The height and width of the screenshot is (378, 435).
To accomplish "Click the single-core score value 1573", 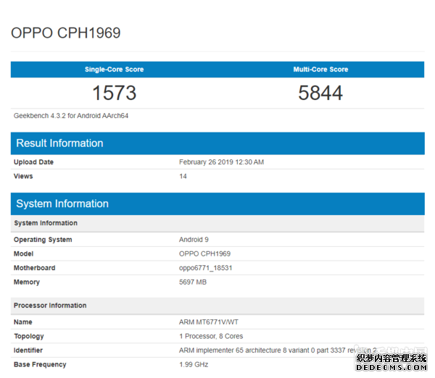I will 114,93.
